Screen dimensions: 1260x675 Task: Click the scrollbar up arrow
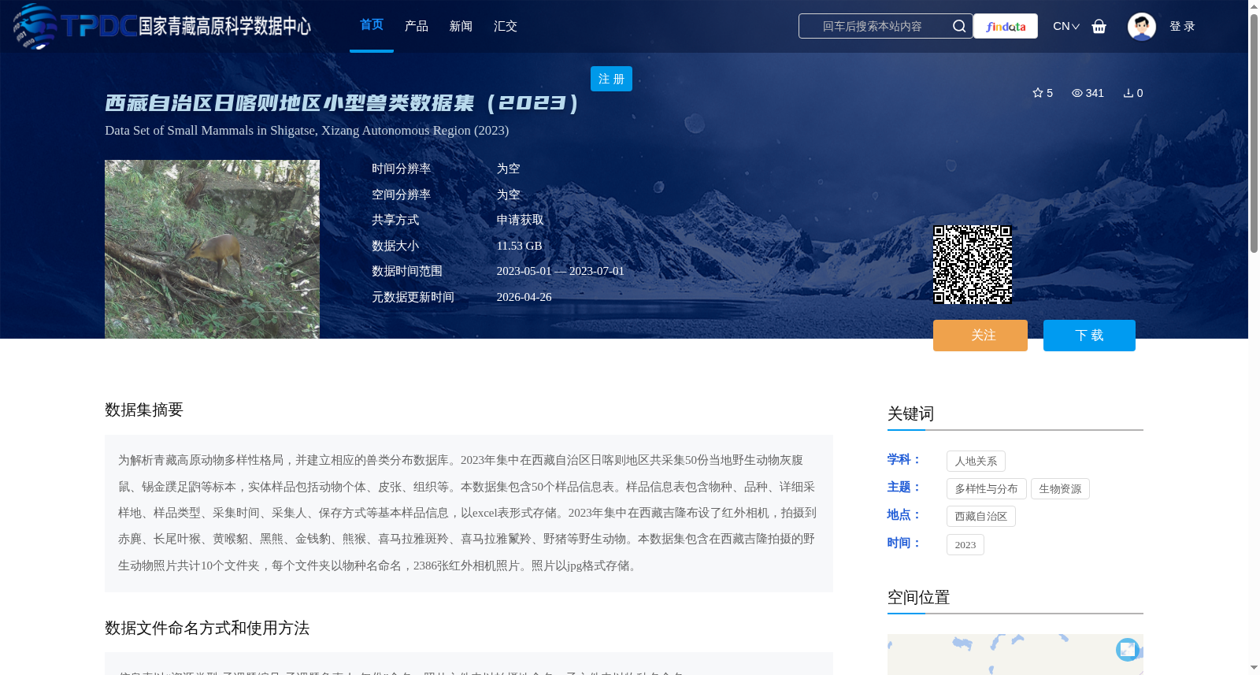tap(1254, 6)
